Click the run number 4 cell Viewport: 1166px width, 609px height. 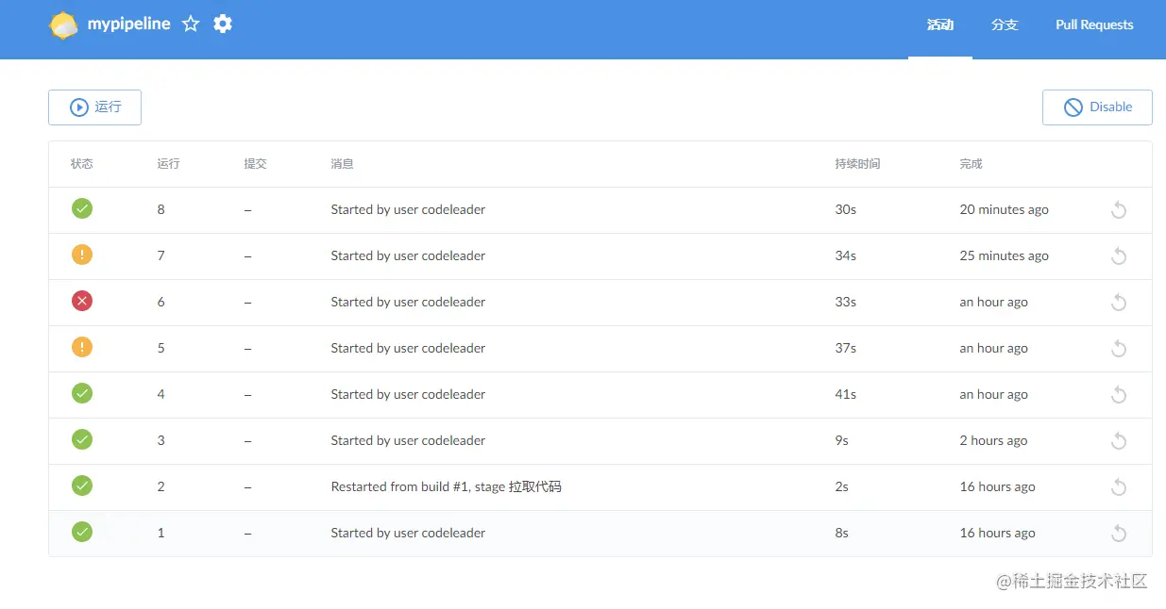point(161,394)
